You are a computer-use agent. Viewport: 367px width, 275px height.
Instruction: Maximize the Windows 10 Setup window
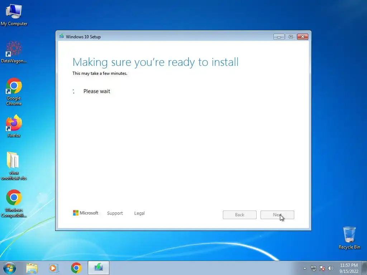coord(291,37)
